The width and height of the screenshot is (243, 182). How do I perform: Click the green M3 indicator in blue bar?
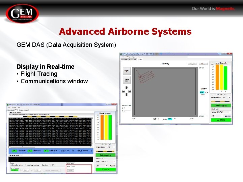46,151
